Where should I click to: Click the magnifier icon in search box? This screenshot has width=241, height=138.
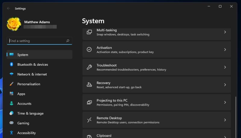(x=68, y=41)
